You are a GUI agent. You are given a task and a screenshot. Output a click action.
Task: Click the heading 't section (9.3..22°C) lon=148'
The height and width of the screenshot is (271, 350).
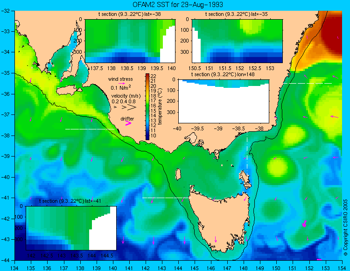pos(223,74)
